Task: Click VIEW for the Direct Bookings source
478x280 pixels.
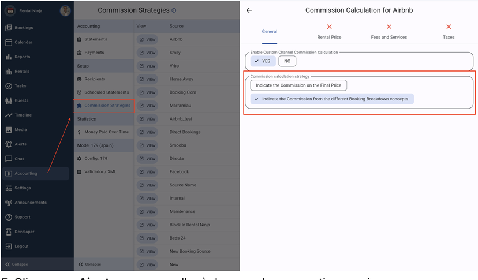Action: 147,132
